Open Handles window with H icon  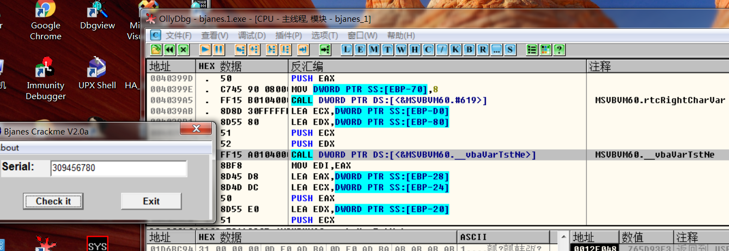tap(415, 50)
